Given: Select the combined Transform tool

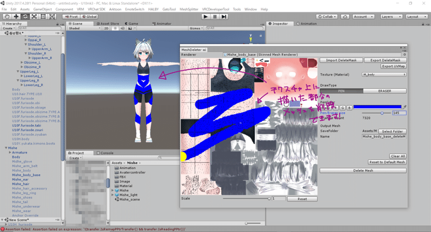Looking at the screenshot, I should [x=52, y=17].
